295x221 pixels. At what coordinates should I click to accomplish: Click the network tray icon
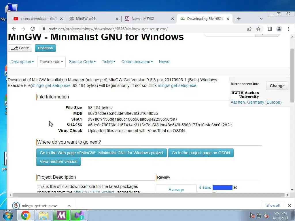point(259,216)
